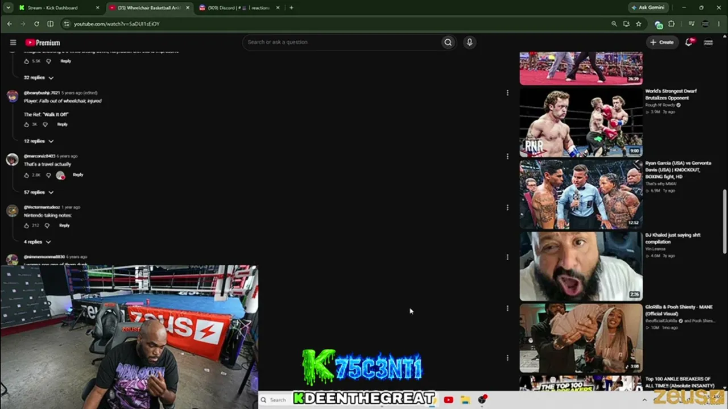Open the YouTube account avatar menu

(709, 42)
